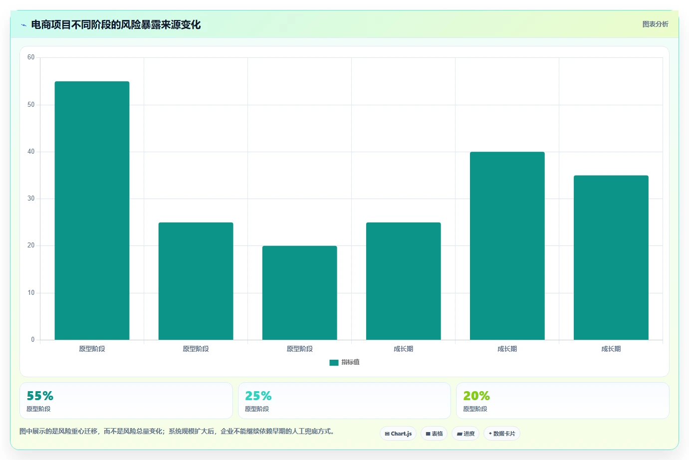Click the y-axis label 50

31,105
